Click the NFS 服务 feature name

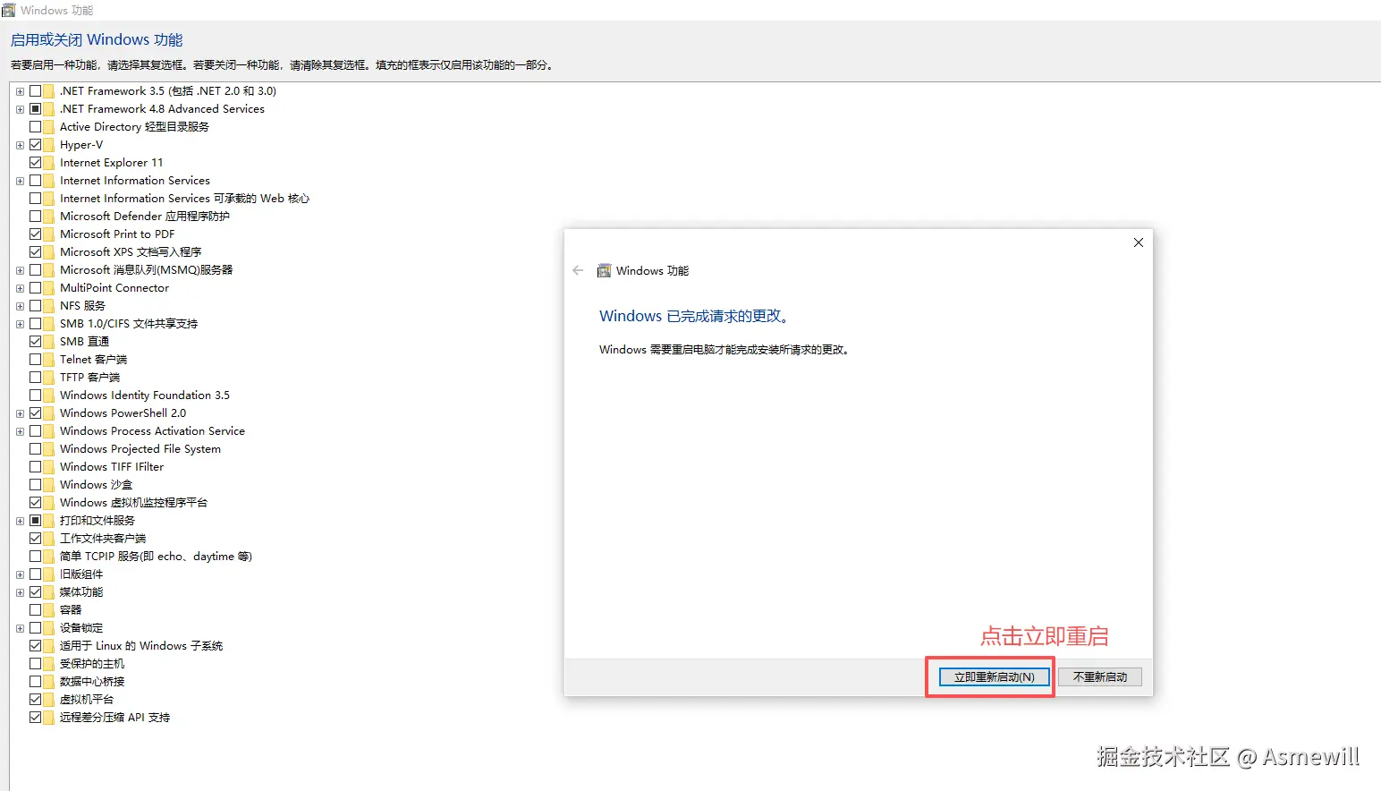tap(82, 306)
